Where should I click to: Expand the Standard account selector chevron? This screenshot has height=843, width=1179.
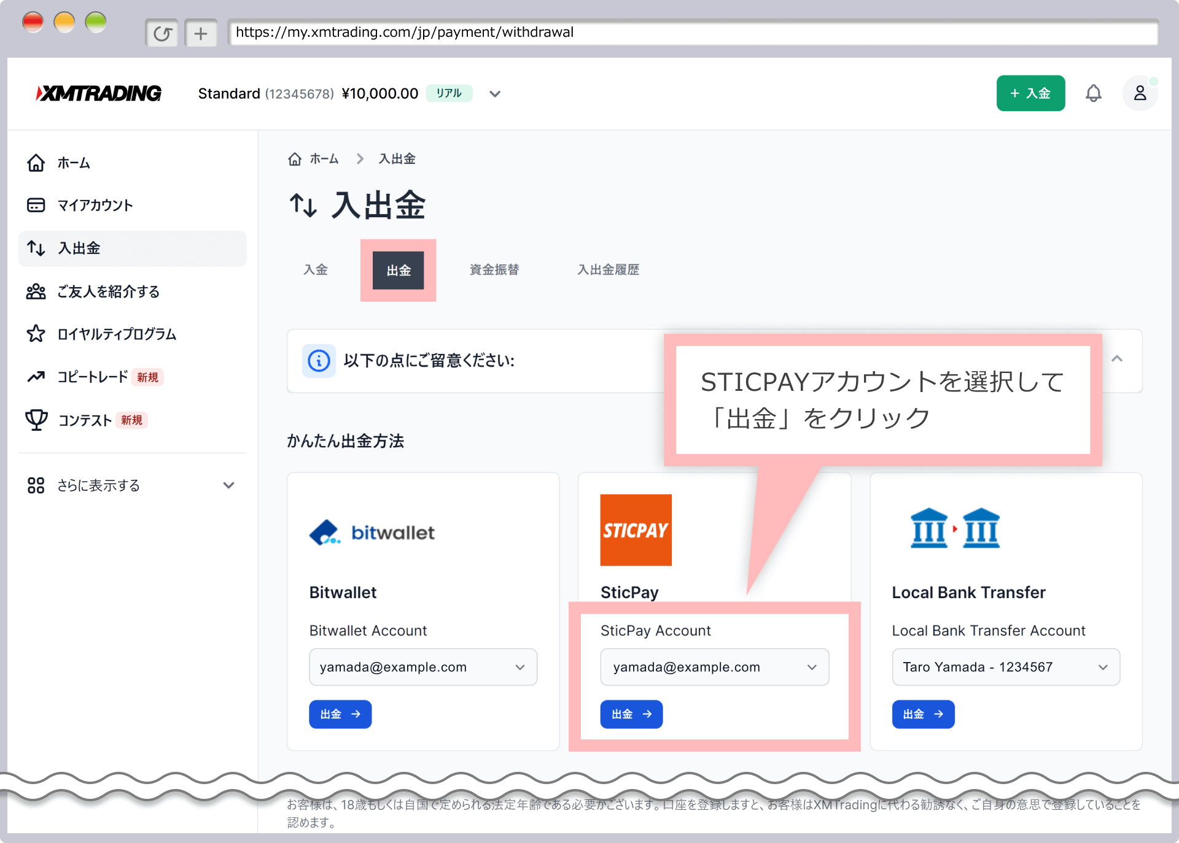tap(495, 94)
